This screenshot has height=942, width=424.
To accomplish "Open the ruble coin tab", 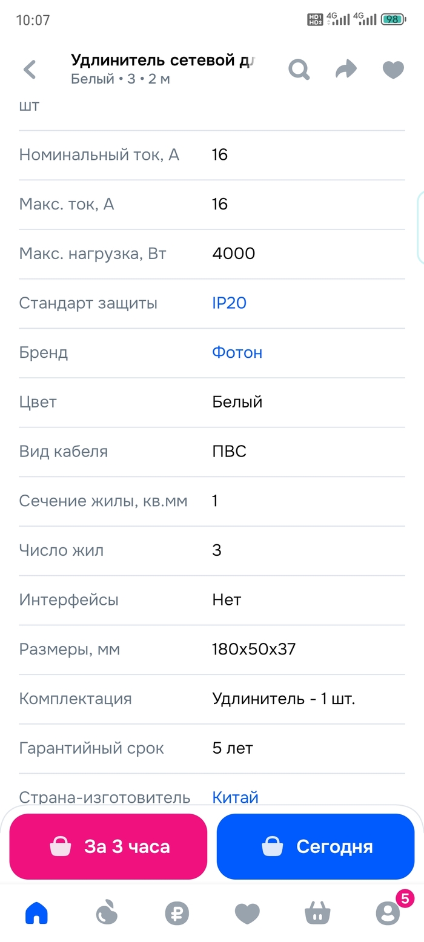I will point(177,912).
